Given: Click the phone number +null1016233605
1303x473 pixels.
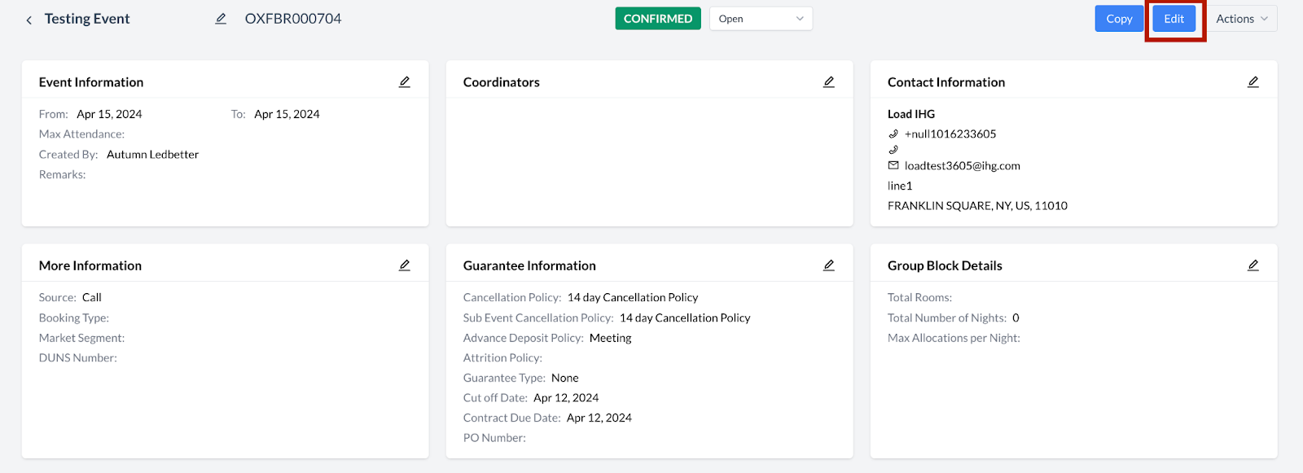Looking at the screenshot, I should (x=950, y=134).
